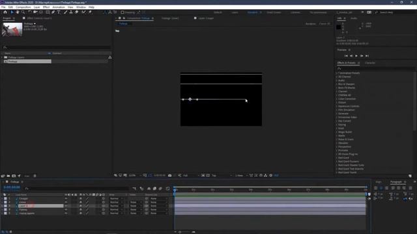Viewport: 417px width, 234px height.
Task: Jump to last frame in Preview panel
Action: (x=367, y=56)
